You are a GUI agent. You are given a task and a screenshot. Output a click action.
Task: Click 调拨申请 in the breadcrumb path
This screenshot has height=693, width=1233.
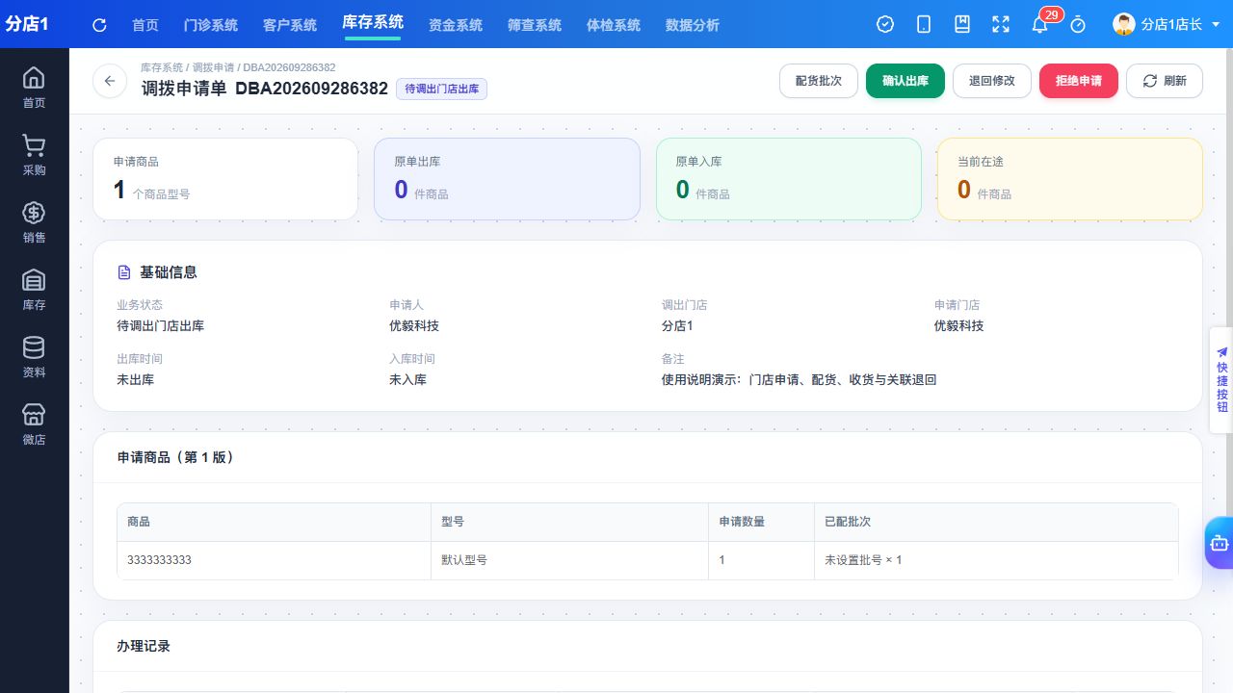pos(213,67)
